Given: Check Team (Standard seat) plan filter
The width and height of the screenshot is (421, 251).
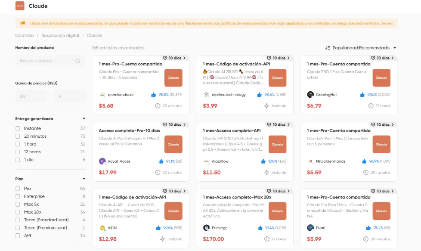Looking at the screenshot, I should pyautogui.click(x=18, y=220).
